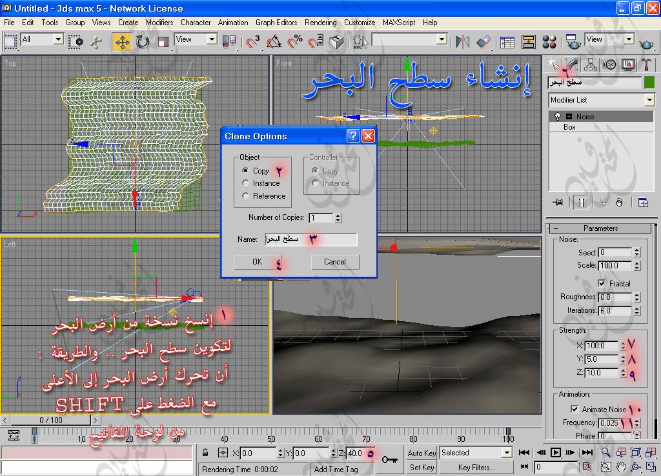Choose the Select and Rotate tool
Viewport: 661px width, 476px height.
pos(143,41)
